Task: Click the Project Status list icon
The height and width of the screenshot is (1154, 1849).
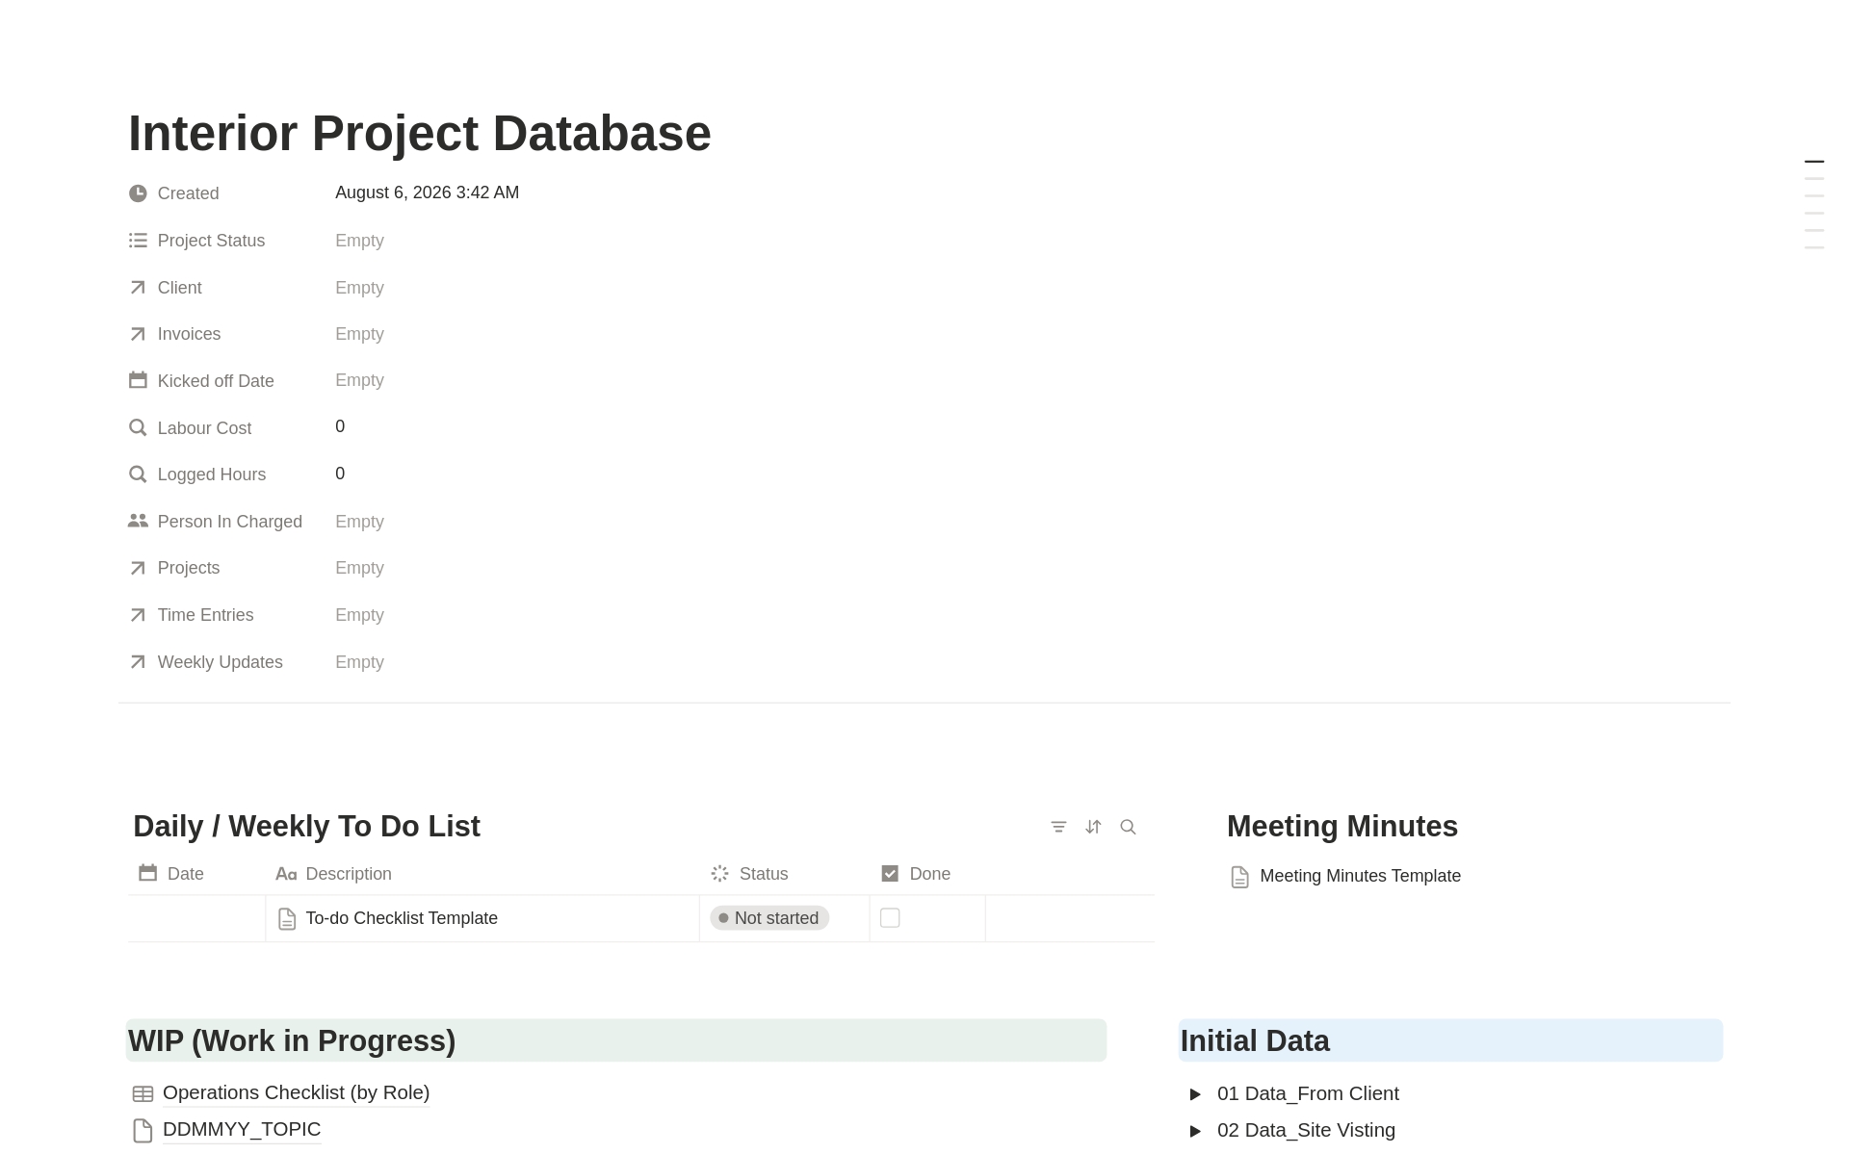Action: click(138, 241)
